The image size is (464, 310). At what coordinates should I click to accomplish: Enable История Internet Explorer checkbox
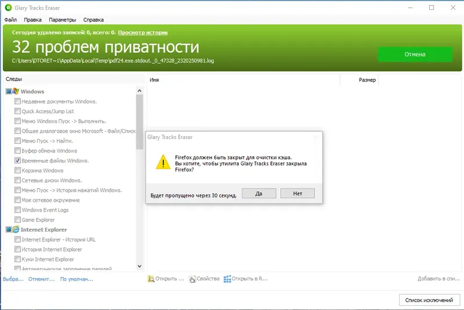tap(17, 249)
